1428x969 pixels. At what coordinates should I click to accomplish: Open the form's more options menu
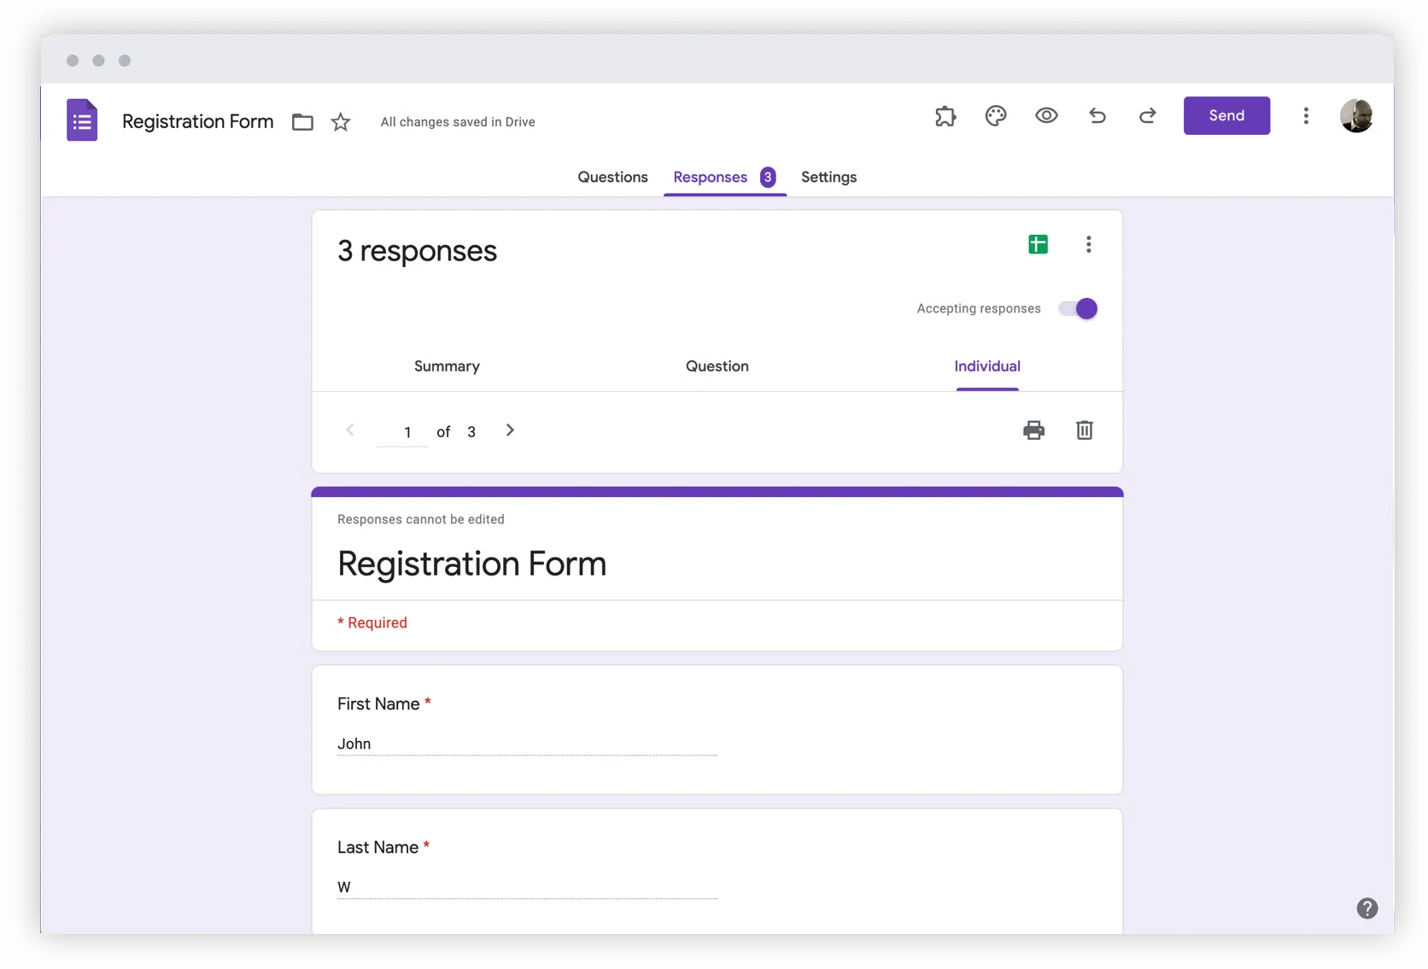point(1306,116)
